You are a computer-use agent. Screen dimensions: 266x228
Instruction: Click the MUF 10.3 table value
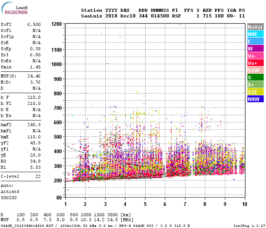(86, 220)
